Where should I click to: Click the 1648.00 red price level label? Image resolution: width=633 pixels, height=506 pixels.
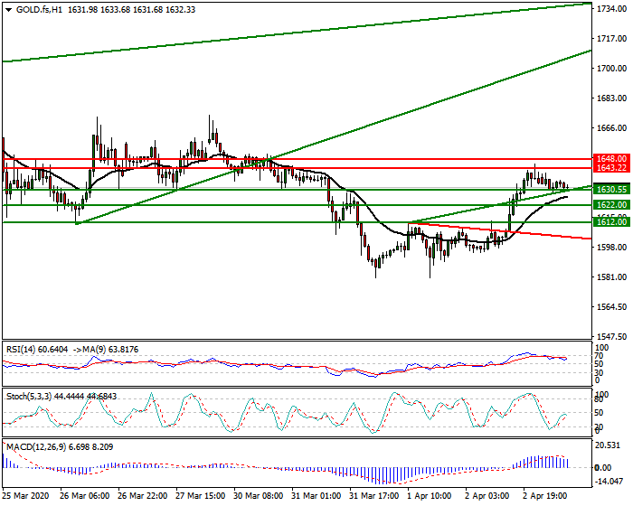[x=611, y=159]
